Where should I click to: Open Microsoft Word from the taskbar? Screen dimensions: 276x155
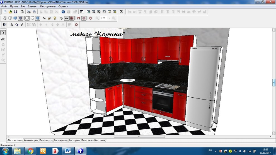68,151
